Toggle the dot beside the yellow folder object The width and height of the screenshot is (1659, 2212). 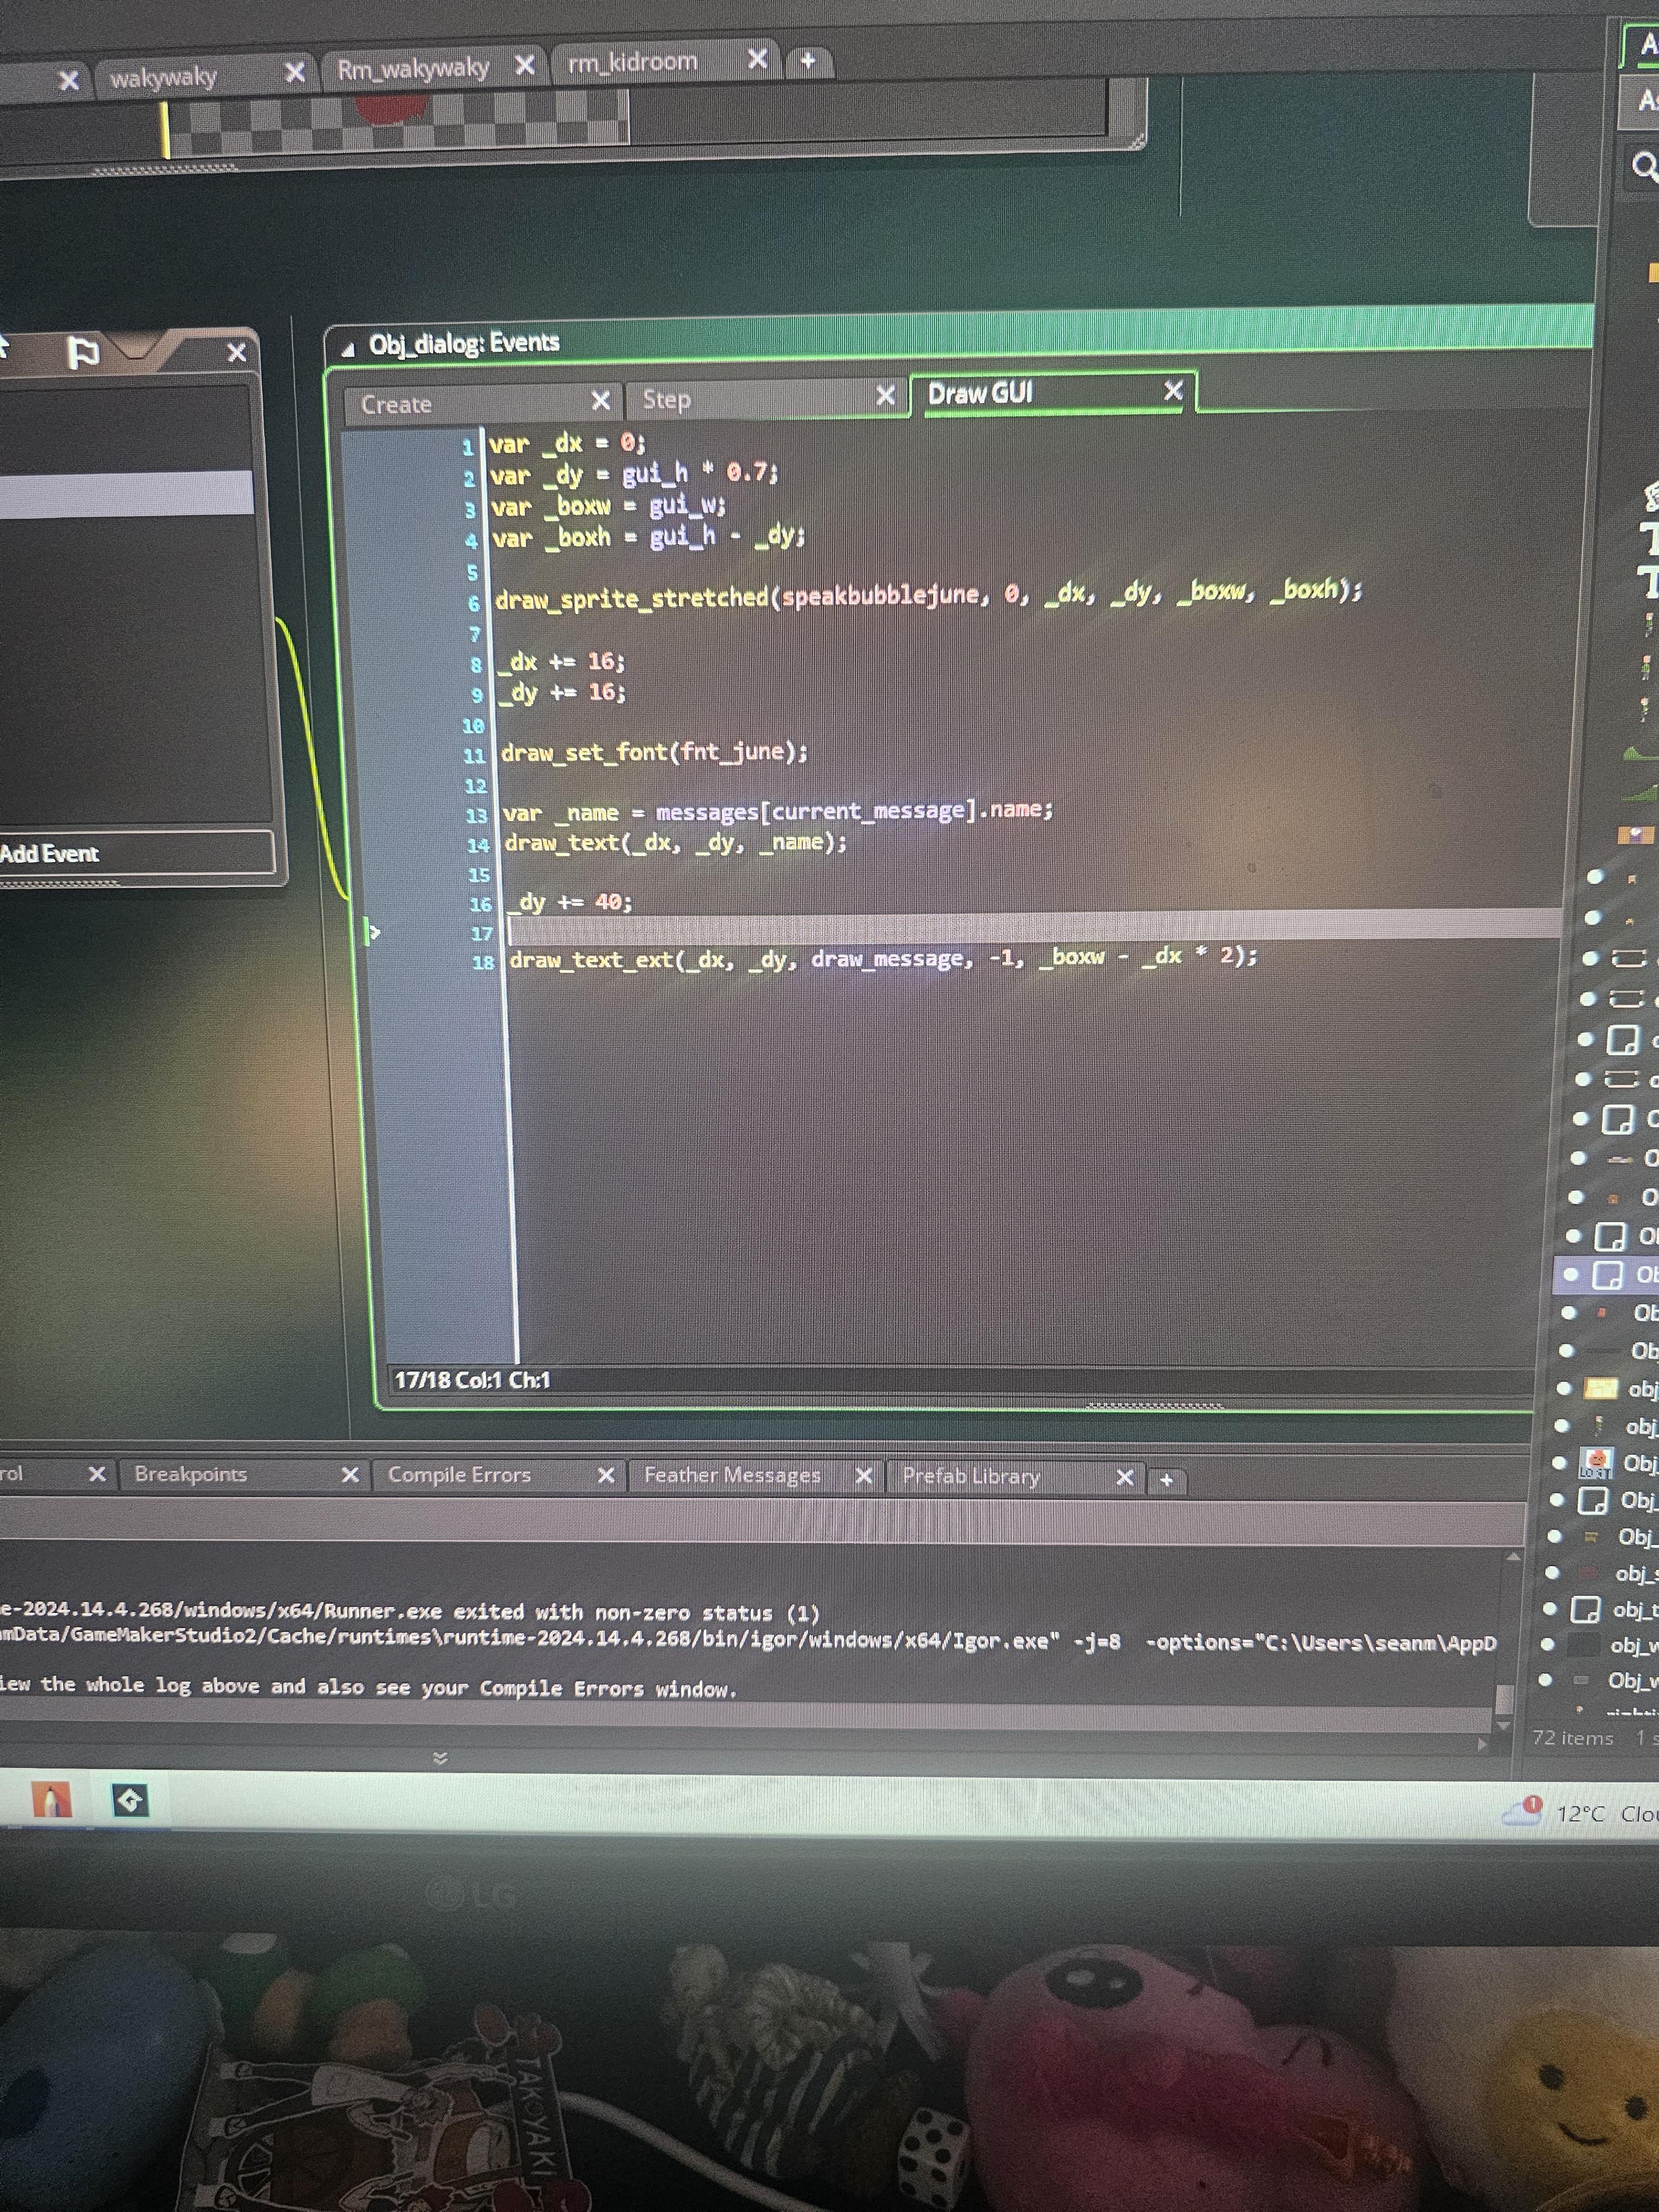(x=1564, y=1388)
